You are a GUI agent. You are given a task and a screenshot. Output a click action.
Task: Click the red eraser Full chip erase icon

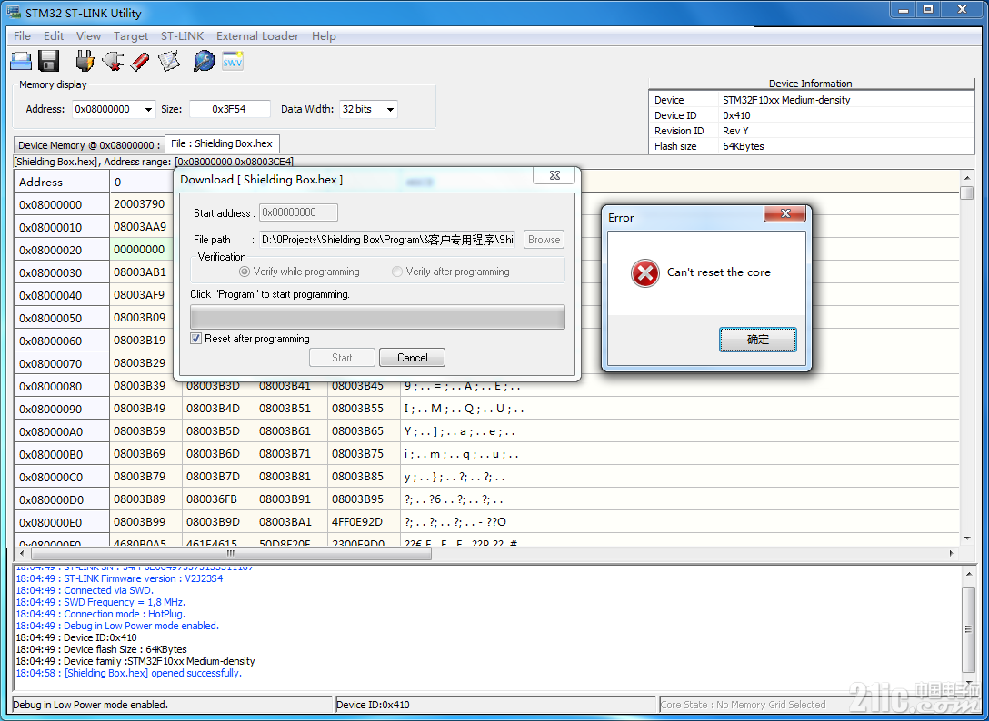[140, 61]
